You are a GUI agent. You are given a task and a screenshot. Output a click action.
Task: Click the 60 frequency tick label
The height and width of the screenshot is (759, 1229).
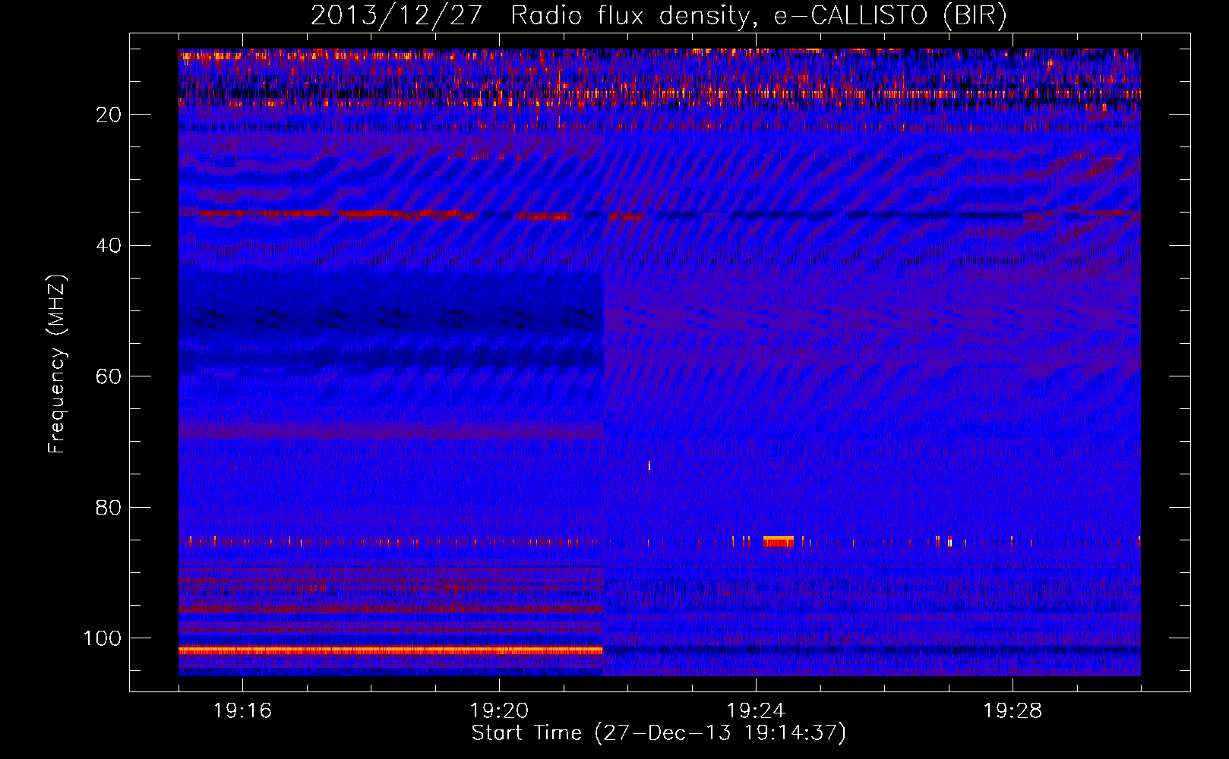coord(109,376)
